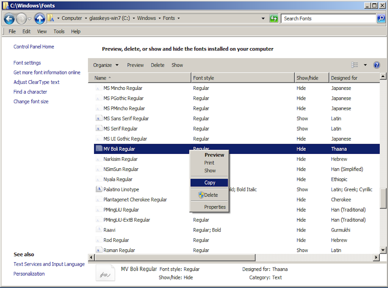The width and height of the screenshot is (388, 288).
Task: Click the green Refresh icon
Action: pyautogui.click(x=274, y=19)
